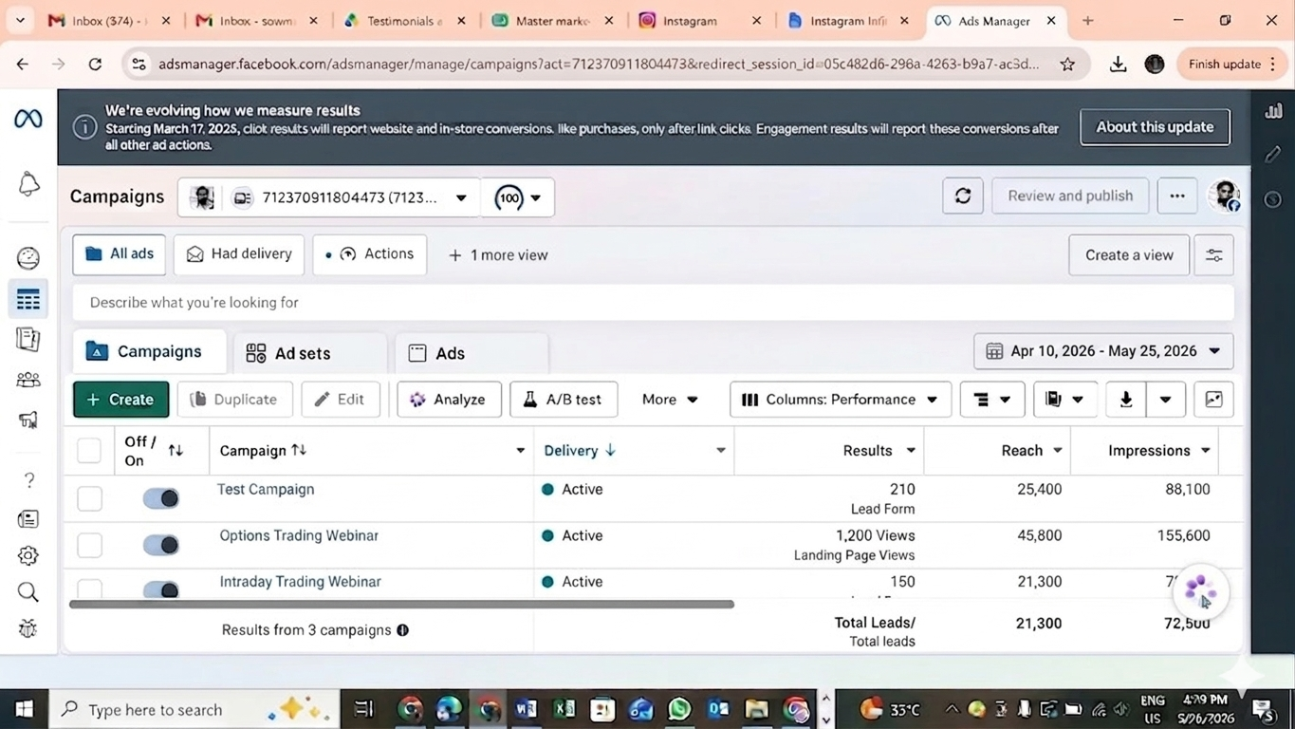Open the charts toggle icon beside export
Viewport: 1295px width, 729px height.
(x=1213, y=400)
